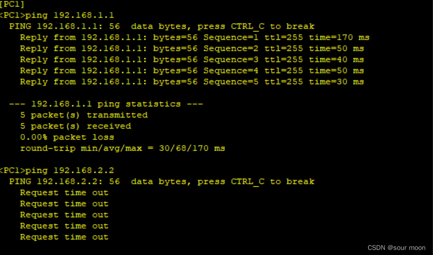Click the reply line with time=30 ms
433x255 pixels.
[192, 82]
